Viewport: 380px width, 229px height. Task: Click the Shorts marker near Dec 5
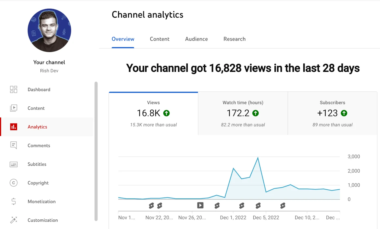click(258, 205)
